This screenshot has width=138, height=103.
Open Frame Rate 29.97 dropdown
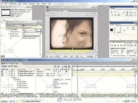pos(115,53)
